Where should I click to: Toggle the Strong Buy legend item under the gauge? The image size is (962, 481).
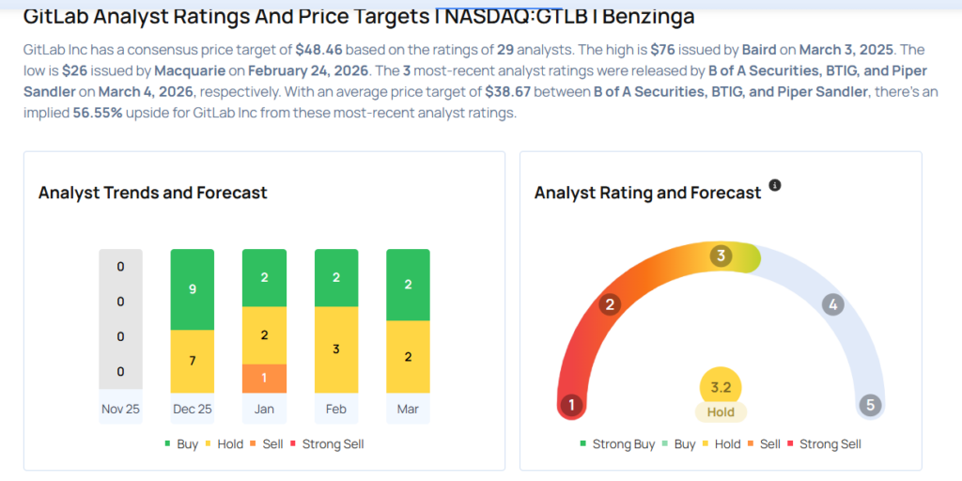click(618, 444)
